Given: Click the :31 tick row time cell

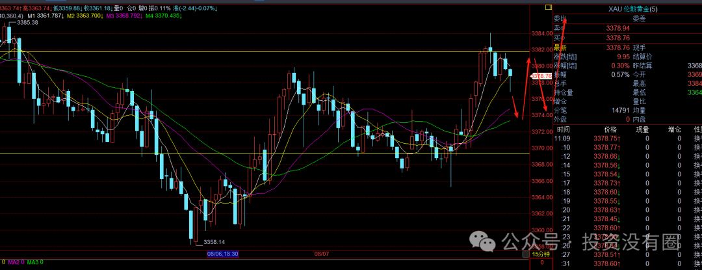Looking at the screenshot, I should pos(566,263).
